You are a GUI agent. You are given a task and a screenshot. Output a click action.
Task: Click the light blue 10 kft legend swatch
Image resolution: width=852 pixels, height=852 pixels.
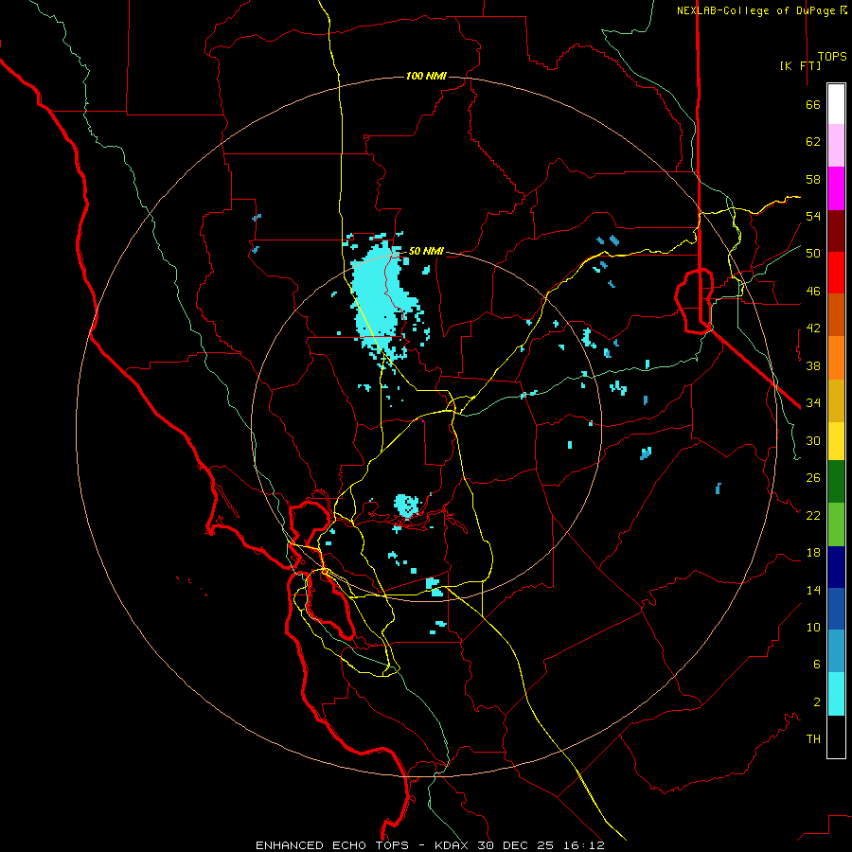click(x=836, y=651)
